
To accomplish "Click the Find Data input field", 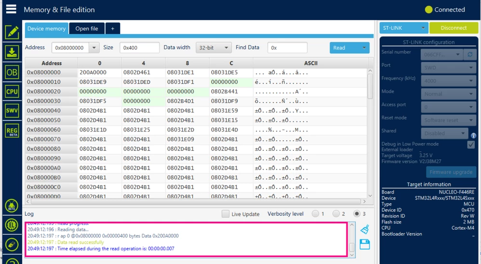I will point(287,48).
